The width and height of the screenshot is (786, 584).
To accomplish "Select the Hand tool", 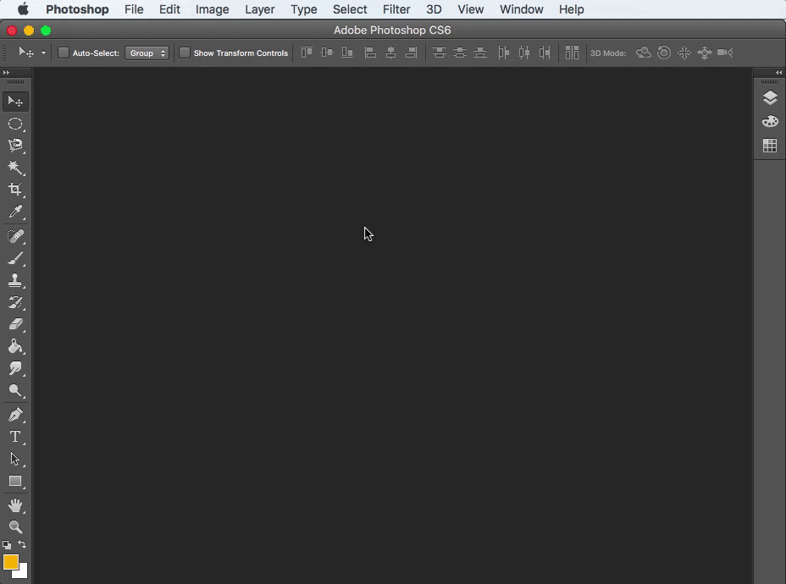I will point(15,505).
